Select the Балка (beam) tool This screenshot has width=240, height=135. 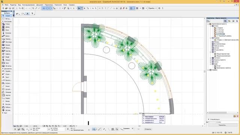(6, 36)
